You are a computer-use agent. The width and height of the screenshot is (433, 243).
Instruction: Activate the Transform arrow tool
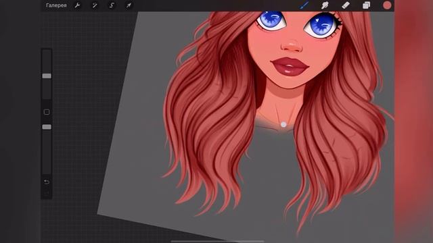(129, 5)
